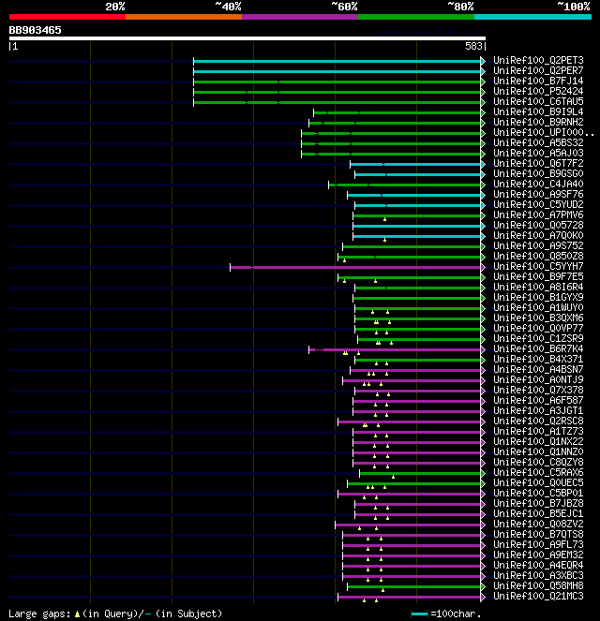Viewport: 600px width, 621px height.
Task: Open the UniRef100_A5BS32 label
Action: point(538,142)
